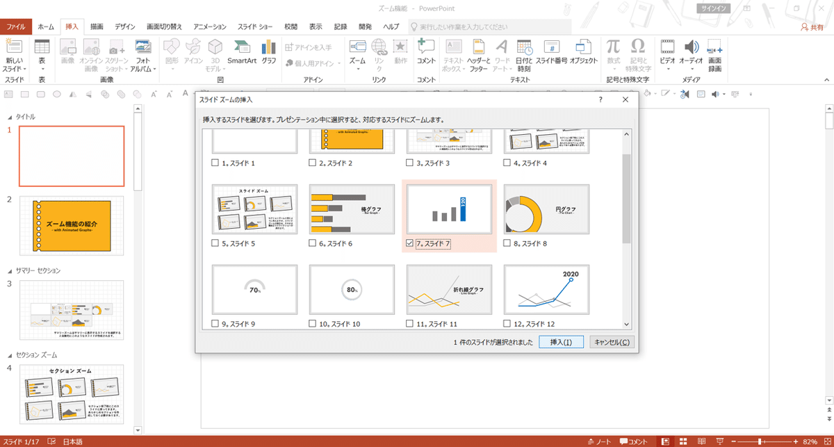Insert a chart with the グラフ icon
This screenshot has width=834, height=447.
(268, 47)
